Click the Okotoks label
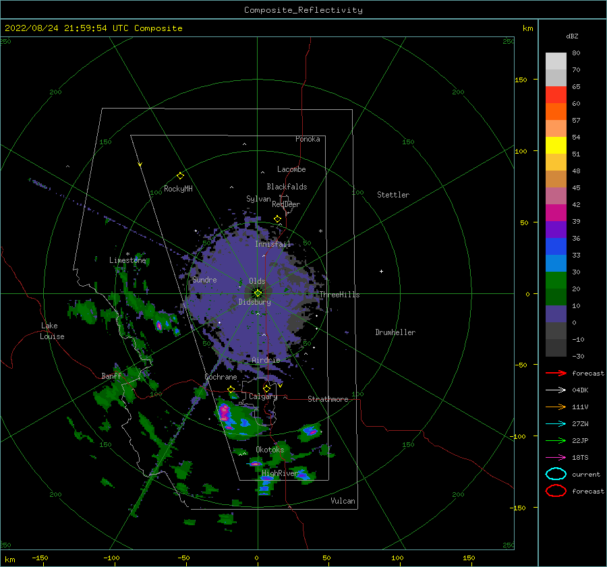The height and width of the screenshot is (567, 607). click(270, 450)
